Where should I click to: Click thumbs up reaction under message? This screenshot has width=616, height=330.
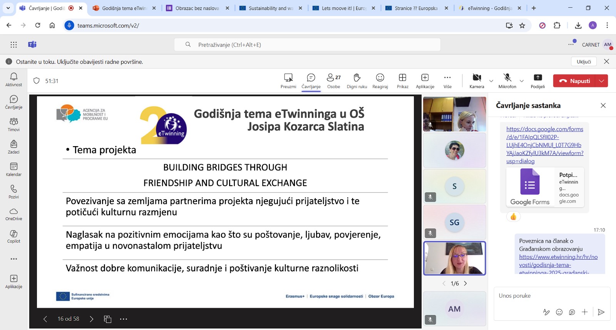point(513,217)
